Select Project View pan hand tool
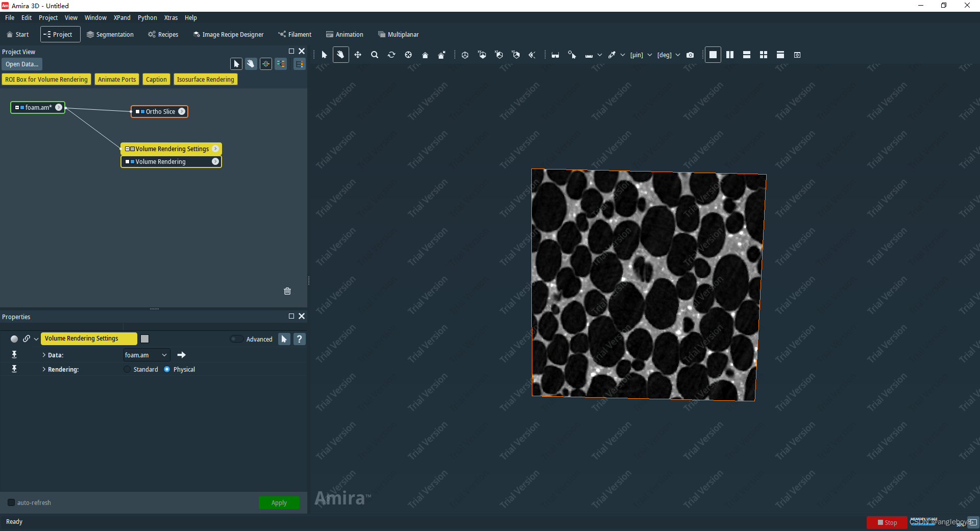 click(x=251, y=64)
